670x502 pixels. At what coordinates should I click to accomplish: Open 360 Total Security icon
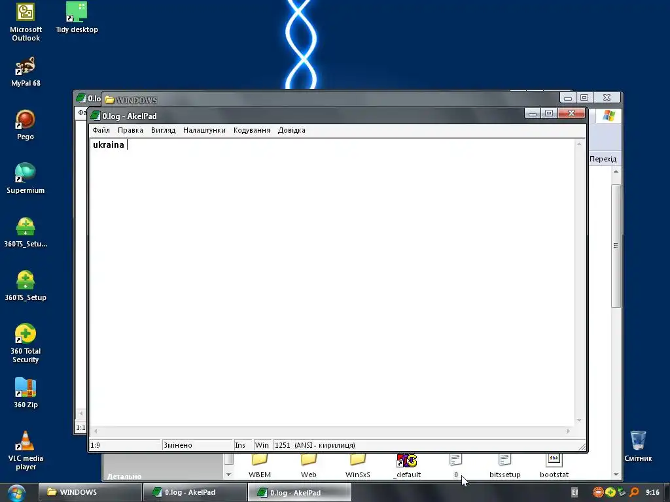tap(26, 343)
